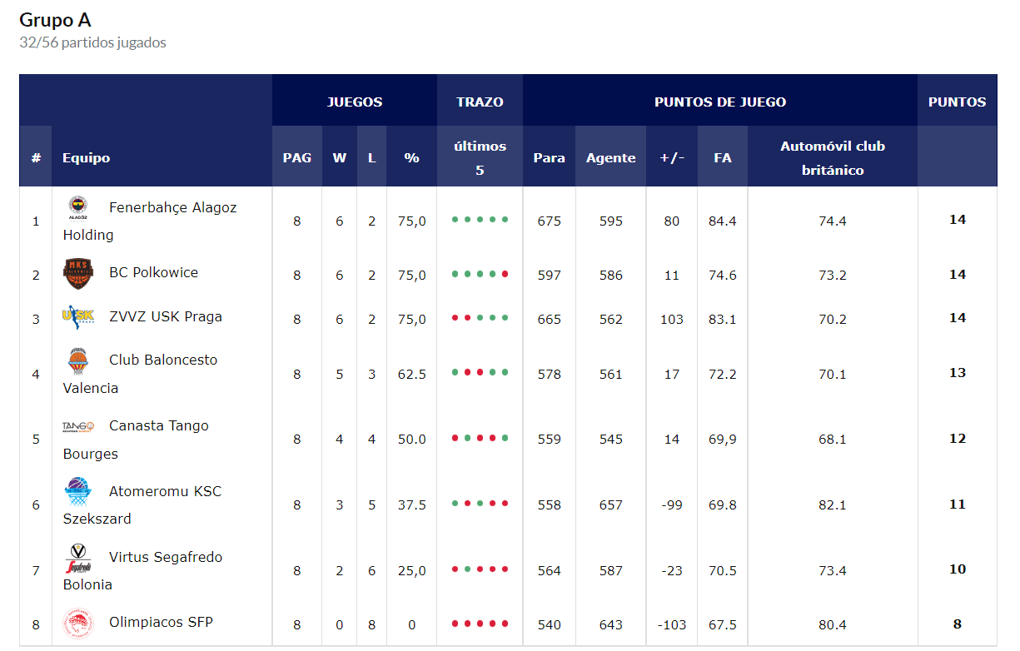Click the Olimpiacos SFP team logo
1020x651 pixels.
pyautogui.click(x=78, y=624)
